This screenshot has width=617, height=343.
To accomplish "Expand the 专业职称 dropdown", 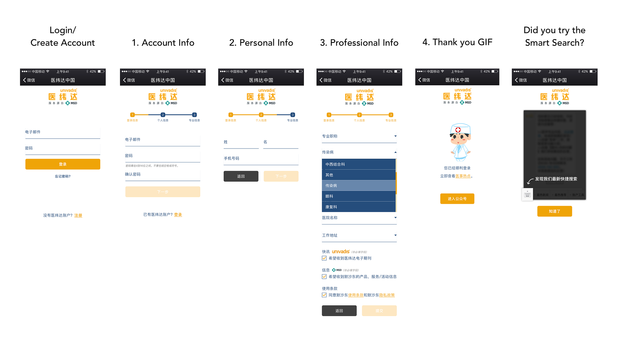I will point(359,136).
